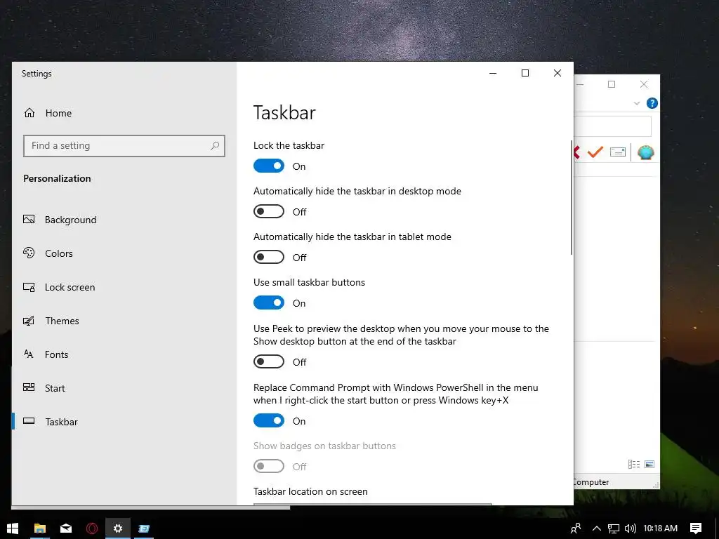Screen dimensions: 719x539
Task: Click the Taskbar icon in sidebar
Action: [29, 421]
